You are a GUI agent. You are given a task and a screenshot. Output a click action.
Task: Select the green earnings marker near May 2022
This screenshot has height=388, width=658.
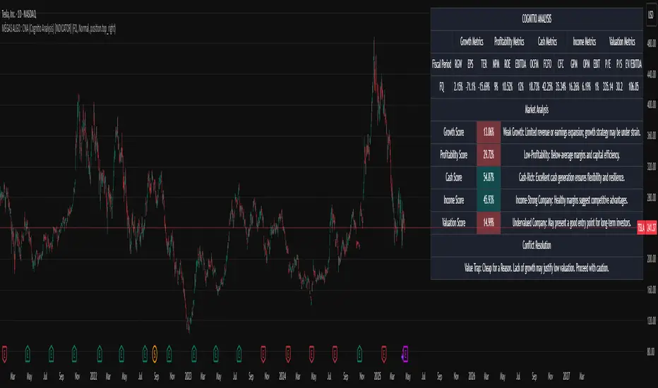click(121, 353)
